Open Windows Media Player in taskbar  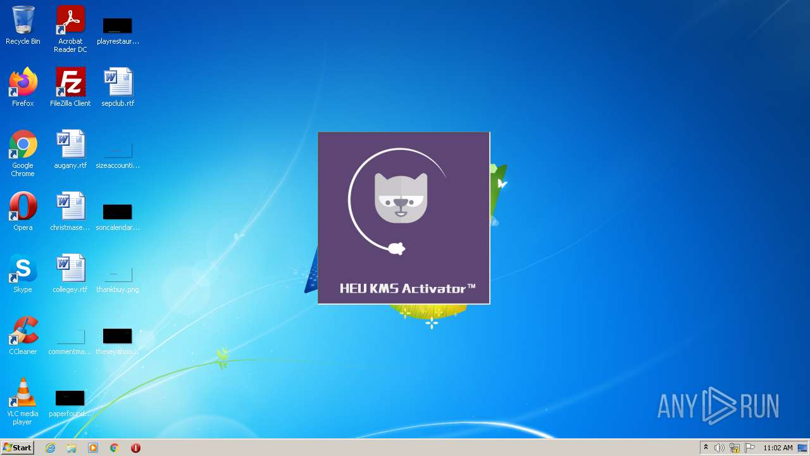(93, 448)
